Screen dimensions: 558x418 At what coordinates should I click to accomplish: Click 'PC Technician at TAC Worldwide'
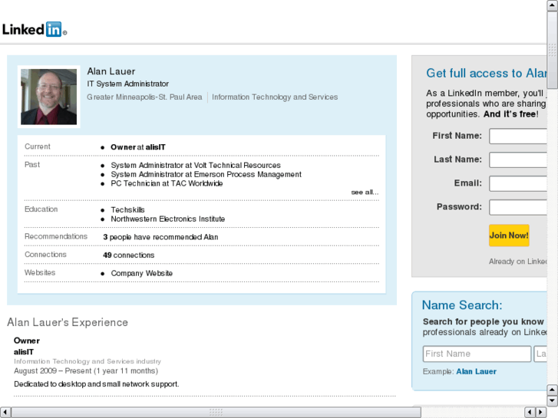coord(167,183)
